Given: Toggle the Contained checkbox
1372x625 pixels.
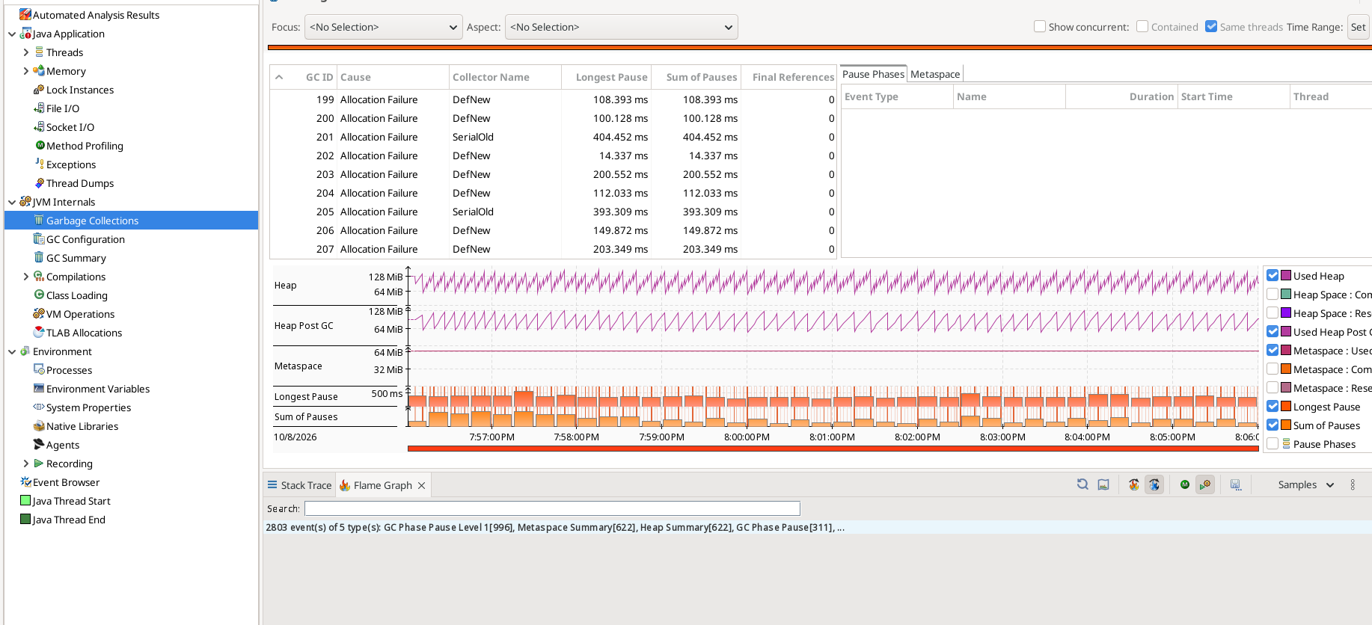Looking at the screenshot, I should pyautogui.click(x=1142, y=26).
